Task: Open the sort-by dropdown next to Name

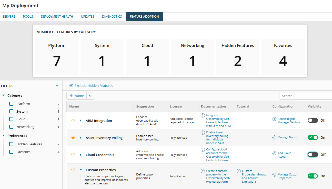Action: pos(90,96)
